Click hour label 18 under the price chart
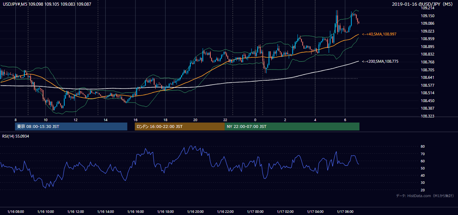The width and height of the screenshot is (458, 215). click(165, 120)
